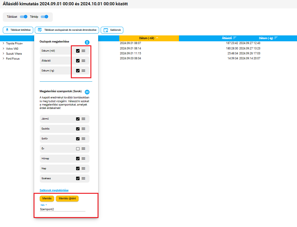Uncheck the Sofőr checkbox
Viewport: 297px width, 227px height.
pyautogui.click(x=78, y=139)
